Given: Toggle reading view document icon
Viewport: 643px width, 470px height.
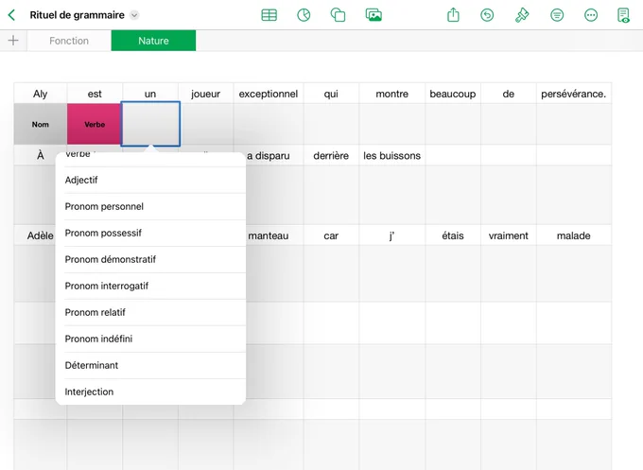Looking at the screenshot, I should point(623,15).
